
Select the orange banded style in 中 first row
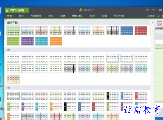(98, 96)
